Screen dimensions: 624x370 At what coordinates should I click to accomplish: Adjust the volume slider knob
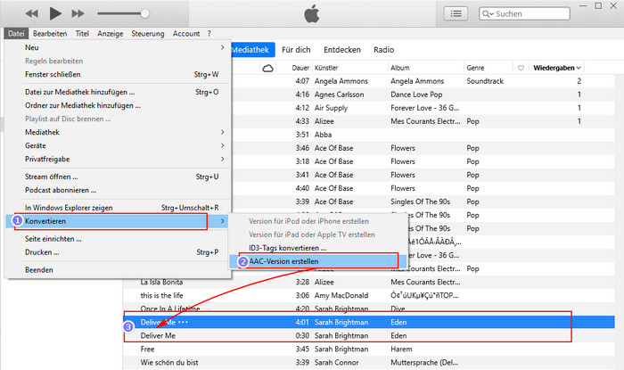pos(144,14)
